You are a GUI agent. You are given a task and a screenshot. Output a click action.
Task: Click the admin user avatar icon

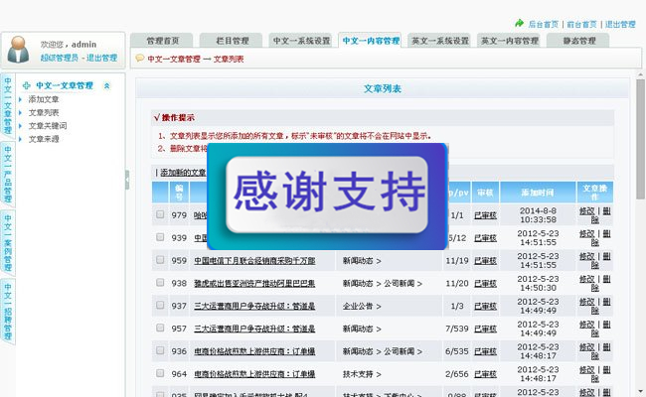point(18,50)
